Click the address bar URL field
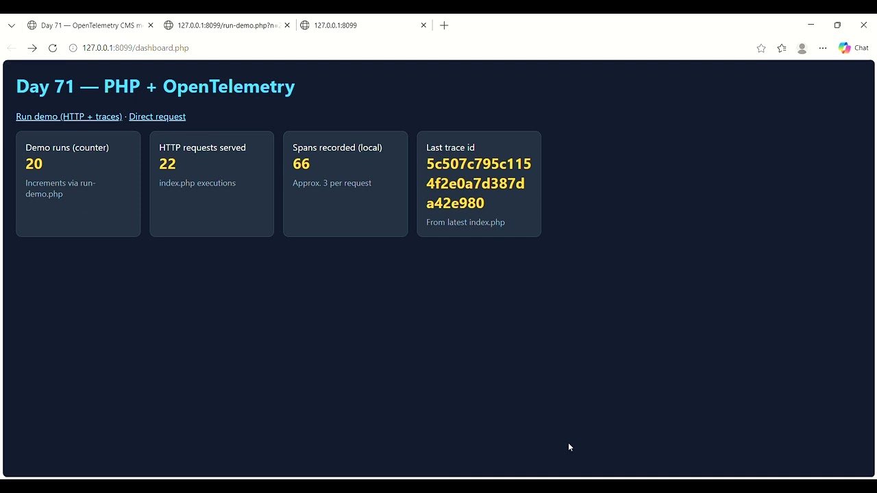 pyautogui.click(x=411, y=48)
